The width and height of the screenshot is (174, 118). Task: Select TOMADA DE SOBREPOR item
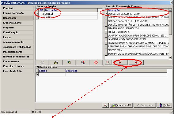click(x=138, y=54)
